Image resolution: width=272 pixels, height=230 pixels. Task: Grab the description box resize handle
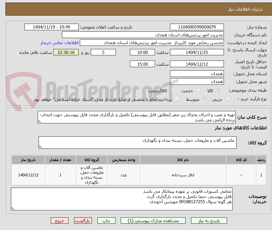coord(39,122)
